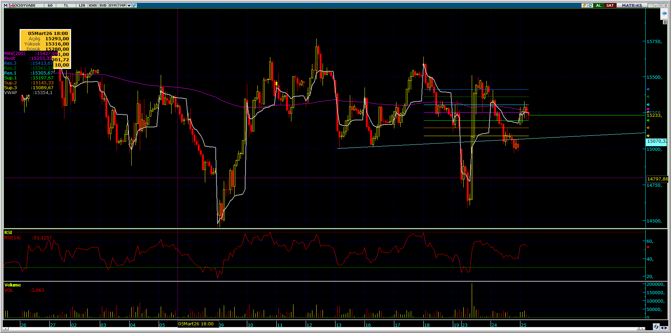Click the refresh icon at bottom right
671x333 pixels.
tap(656, 327)
